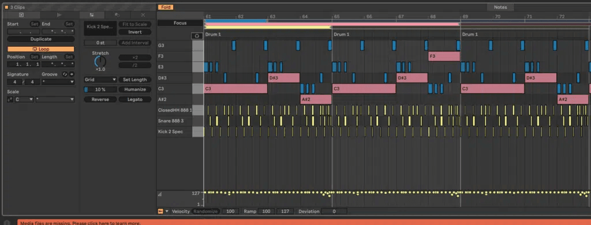The width and height of the screenshot is (591, 225).
Task: Click the Commit Groove arrow icon
Action: pos(71,74)
